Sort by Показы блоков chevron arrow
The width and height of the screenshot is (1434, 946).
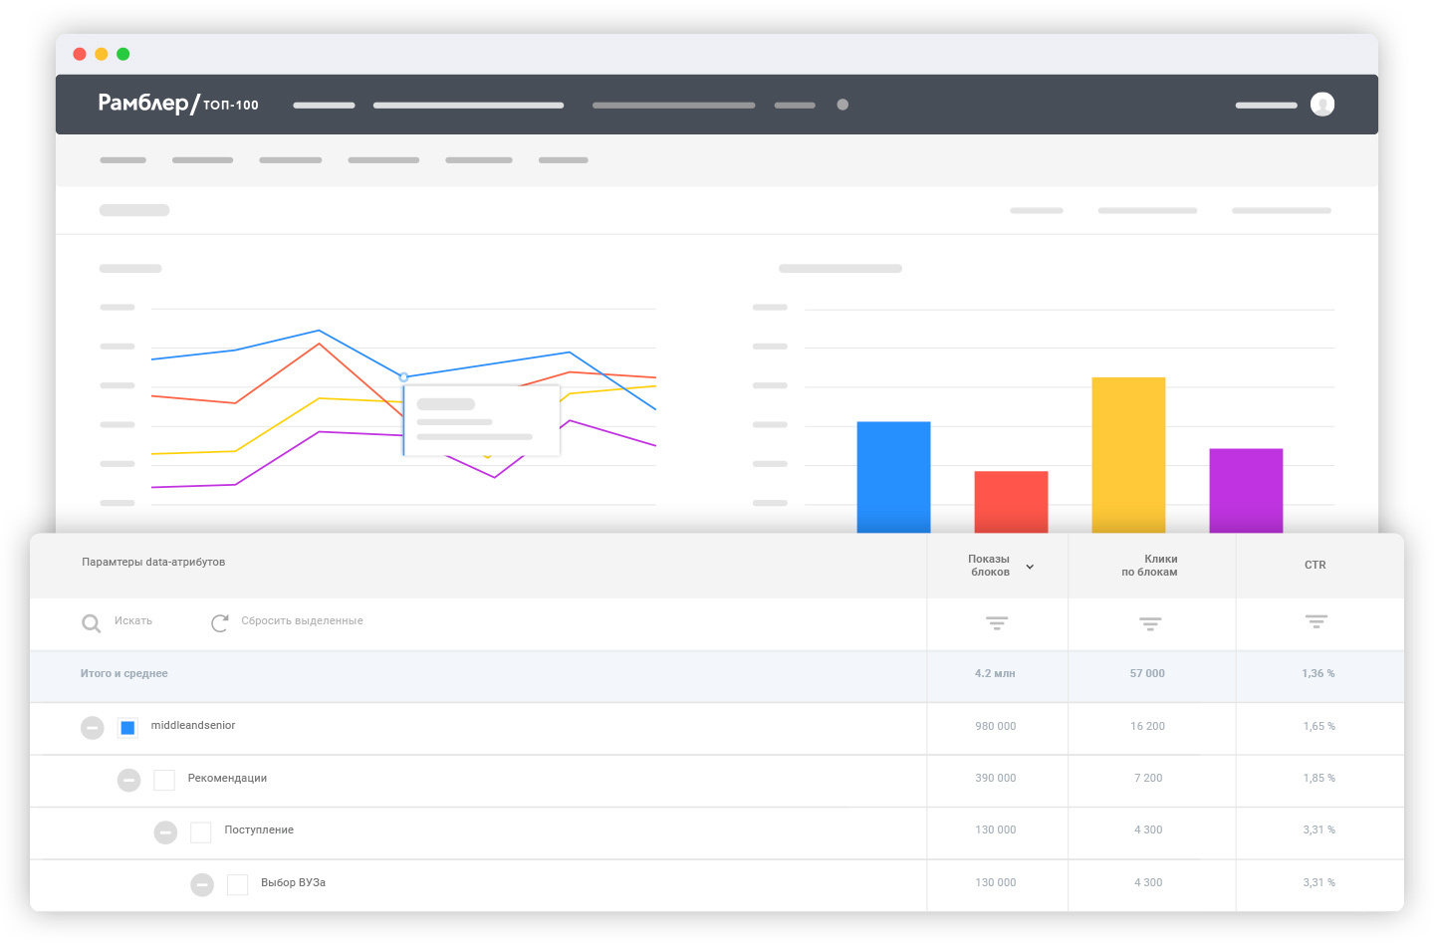pyautogui.click(x=1030, y=567)
